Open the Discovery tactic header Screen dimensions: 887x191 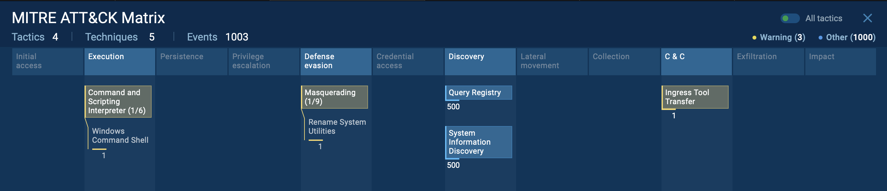pos(480,61)
